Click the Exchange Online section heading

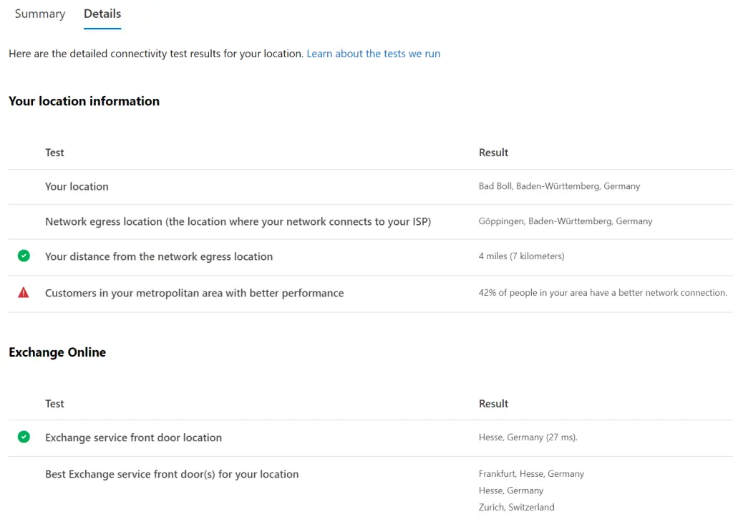[x=57, y=352]
